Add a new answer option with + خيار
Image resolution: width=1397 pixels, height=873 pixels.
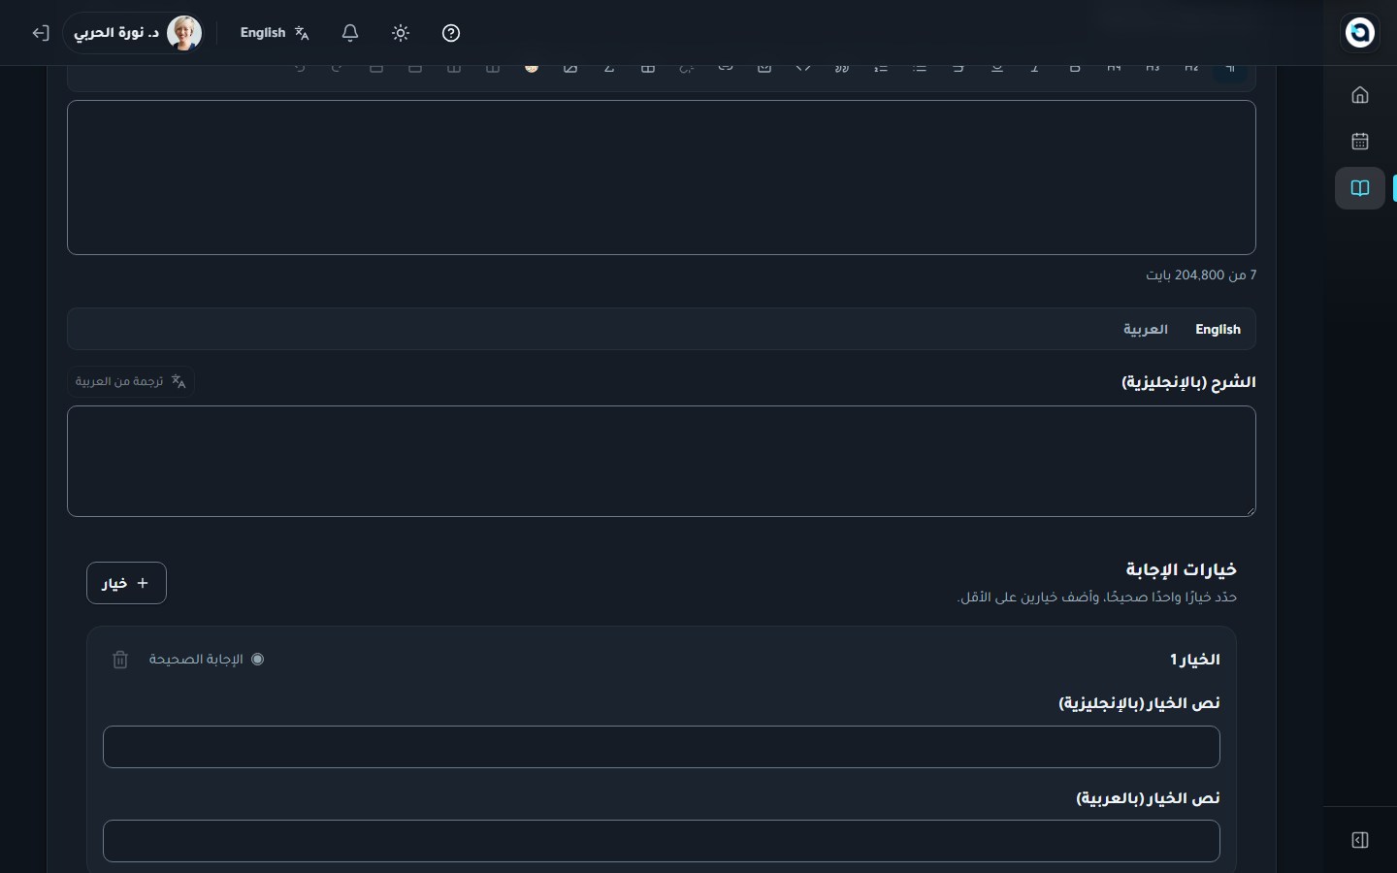click(126, 583)
